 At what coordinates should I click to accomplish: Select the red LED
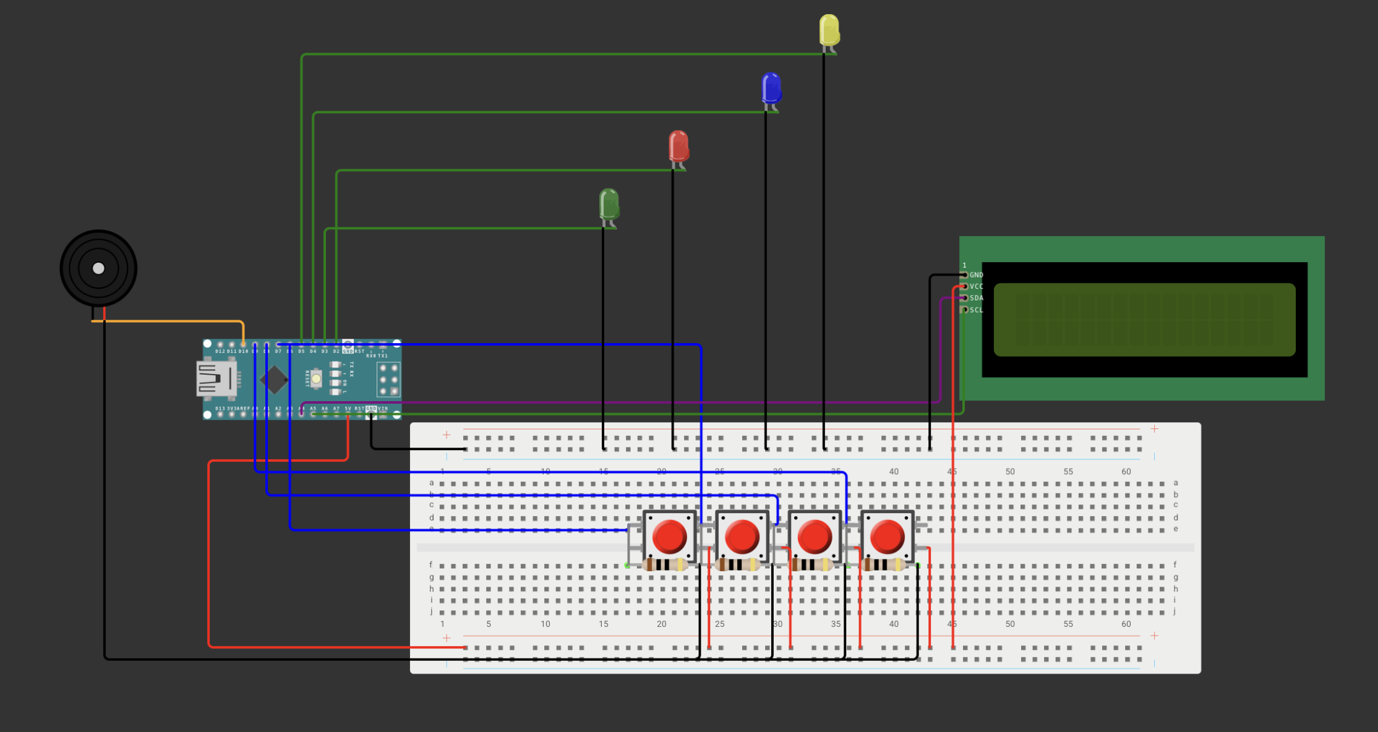pyautogui.click(x=678, y=146)
